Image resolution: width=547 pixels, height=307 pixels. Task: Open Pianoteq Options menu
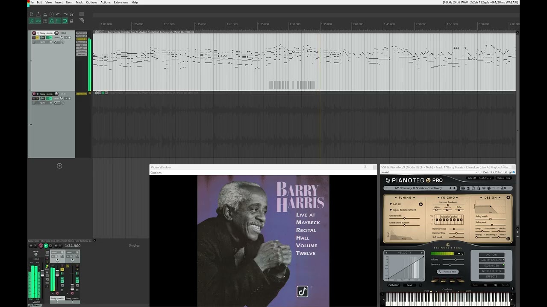[501, 178]
